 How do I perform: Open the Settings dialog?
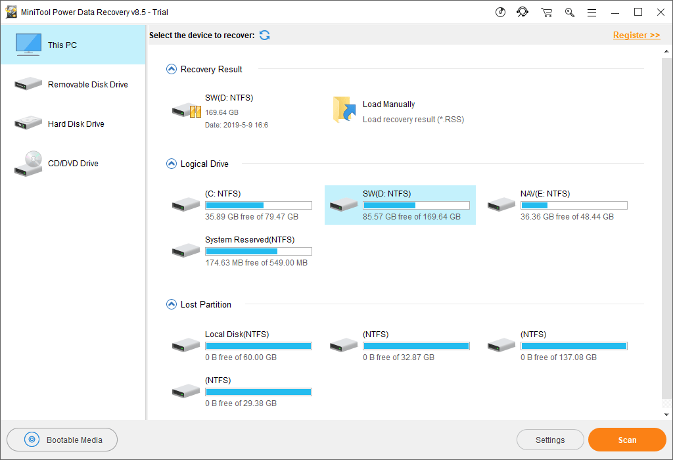(550, 440)
